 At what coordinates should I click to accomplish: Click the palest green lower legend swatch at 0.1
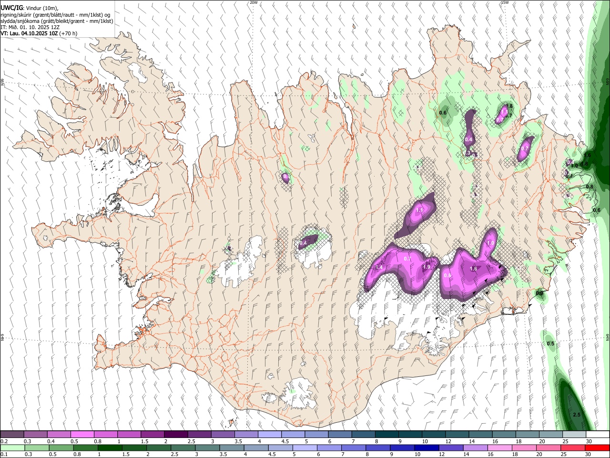pos(12,448)
